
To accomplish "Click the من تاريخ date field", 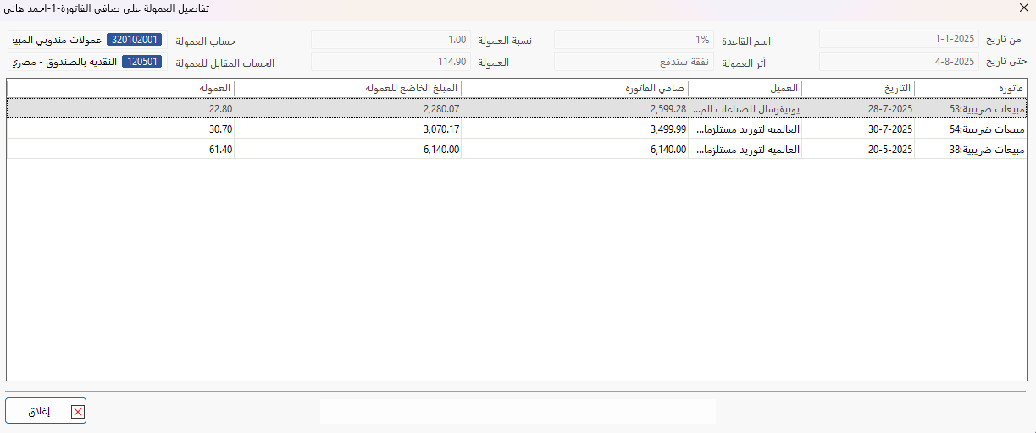I will (x=899, y=40).
